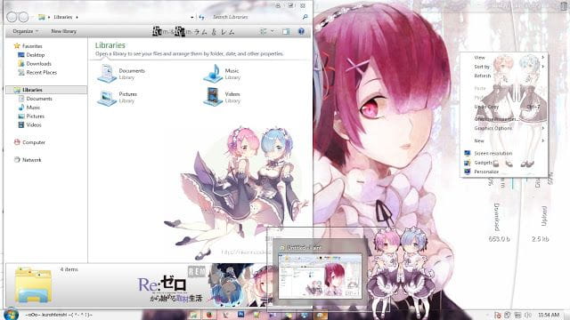Expand the breadcrumb arrow after Libraries
Image resolution: width=570 pixels, height=320 pixels.
point(77,17)
